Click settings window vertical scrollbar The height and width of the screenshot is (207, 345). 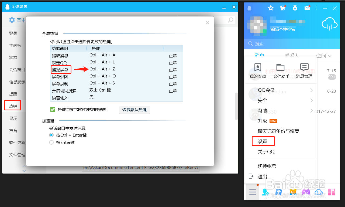[x=236, y=106]
